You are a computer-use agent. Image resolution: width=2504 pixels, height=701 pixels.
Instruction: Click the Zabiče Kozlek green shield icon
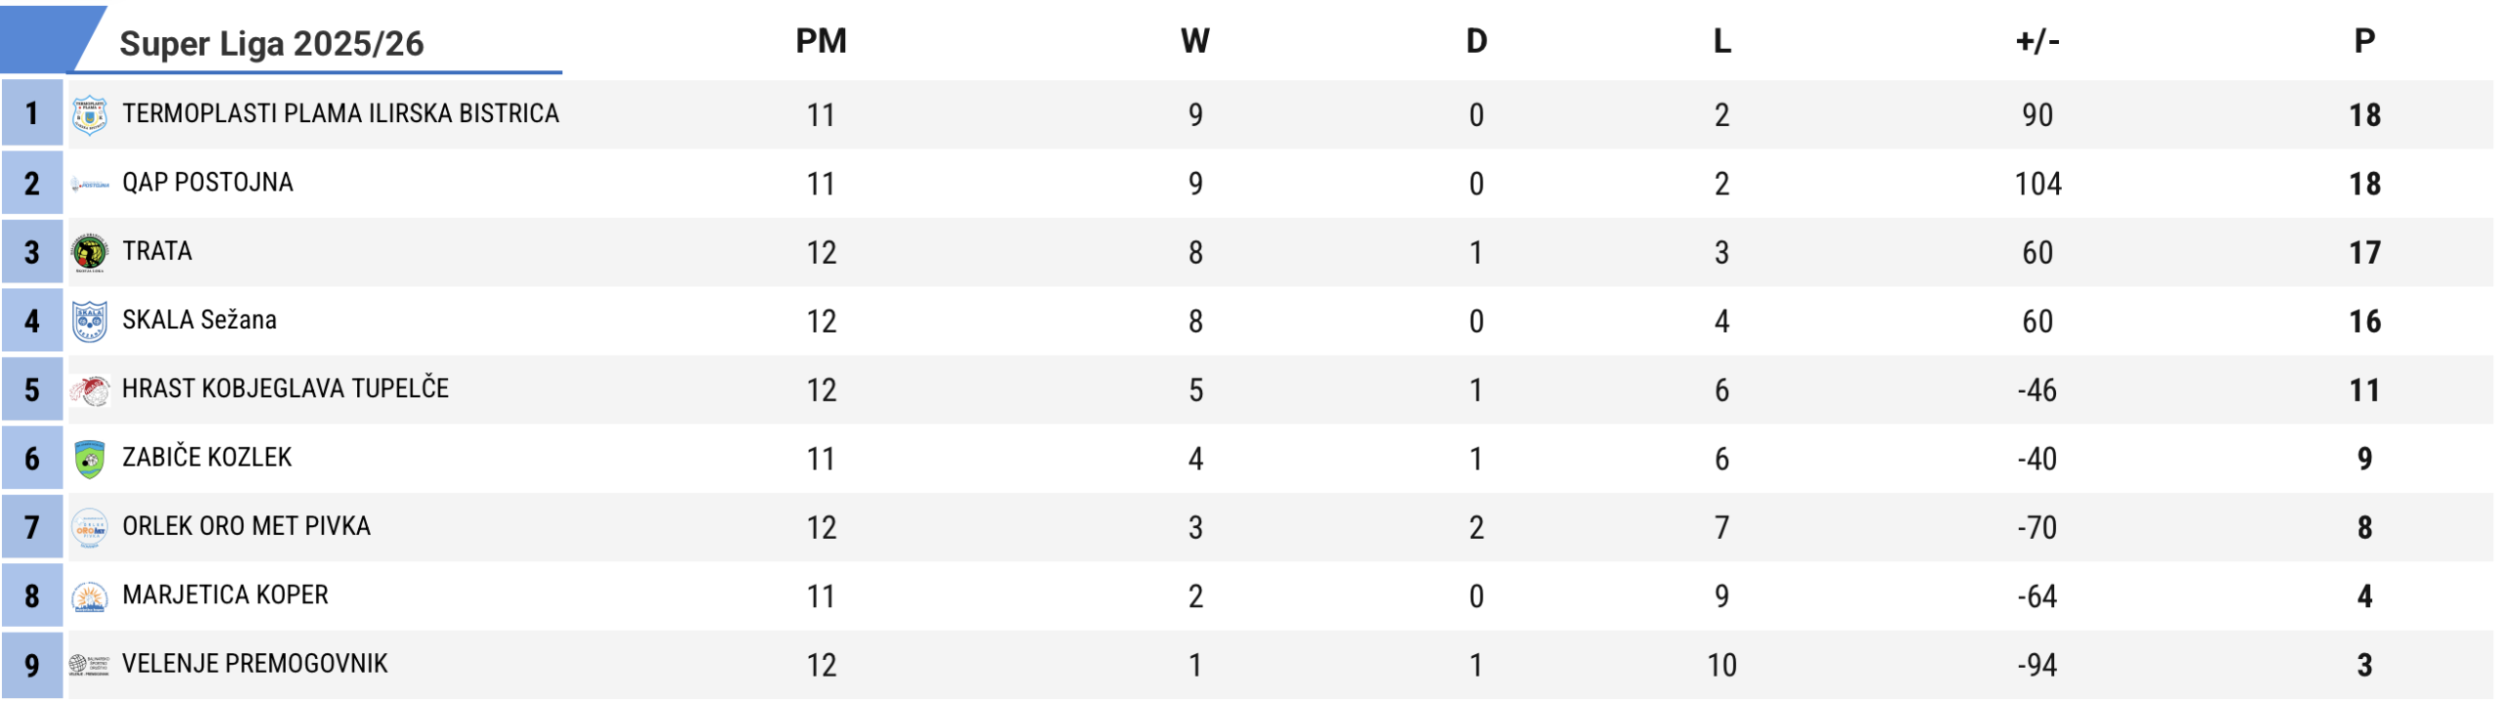89,459
